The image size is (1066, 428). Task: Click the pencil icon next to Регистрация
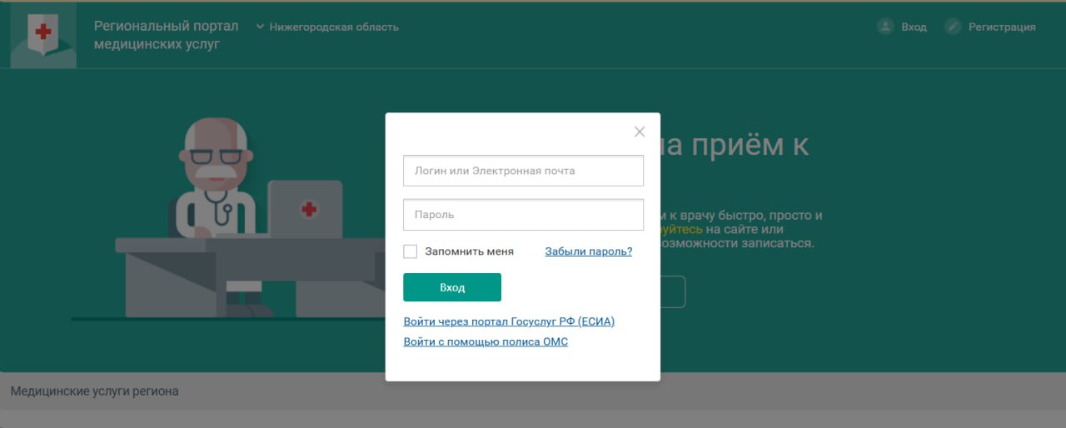[953, 27]
